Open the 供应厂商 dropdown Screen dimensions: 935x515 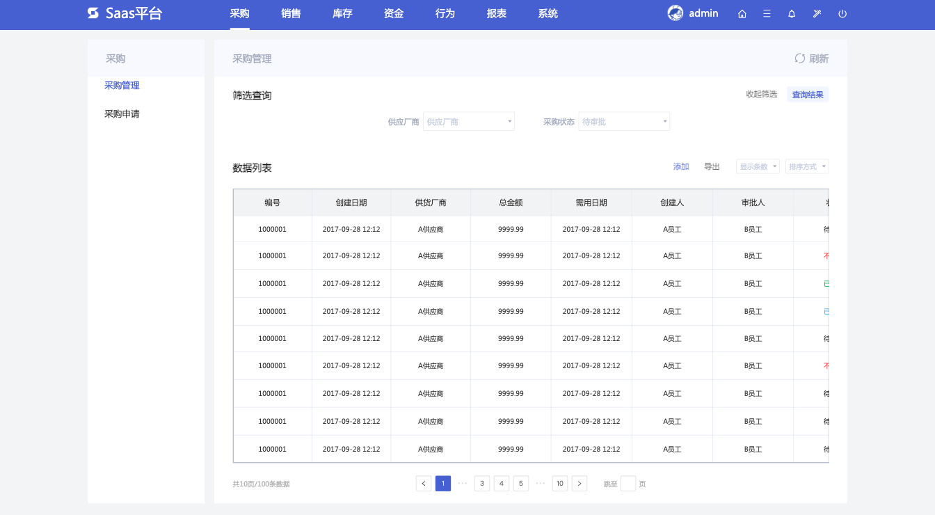[469, 122]
